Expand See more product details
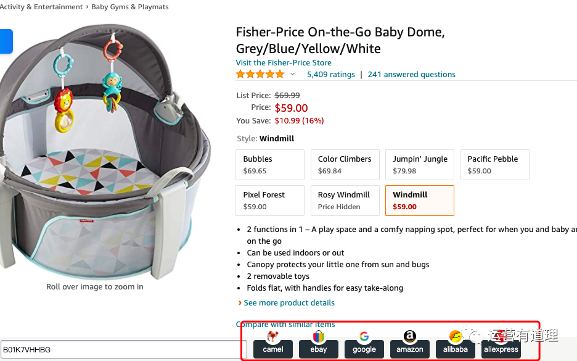The height and width of the screenshot is (361, 577). 288,303
